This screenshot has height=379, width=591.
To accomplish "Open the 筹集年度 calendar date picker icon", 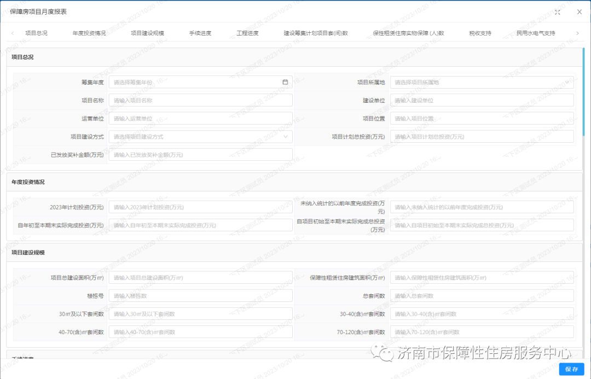I will coord(285,81).
